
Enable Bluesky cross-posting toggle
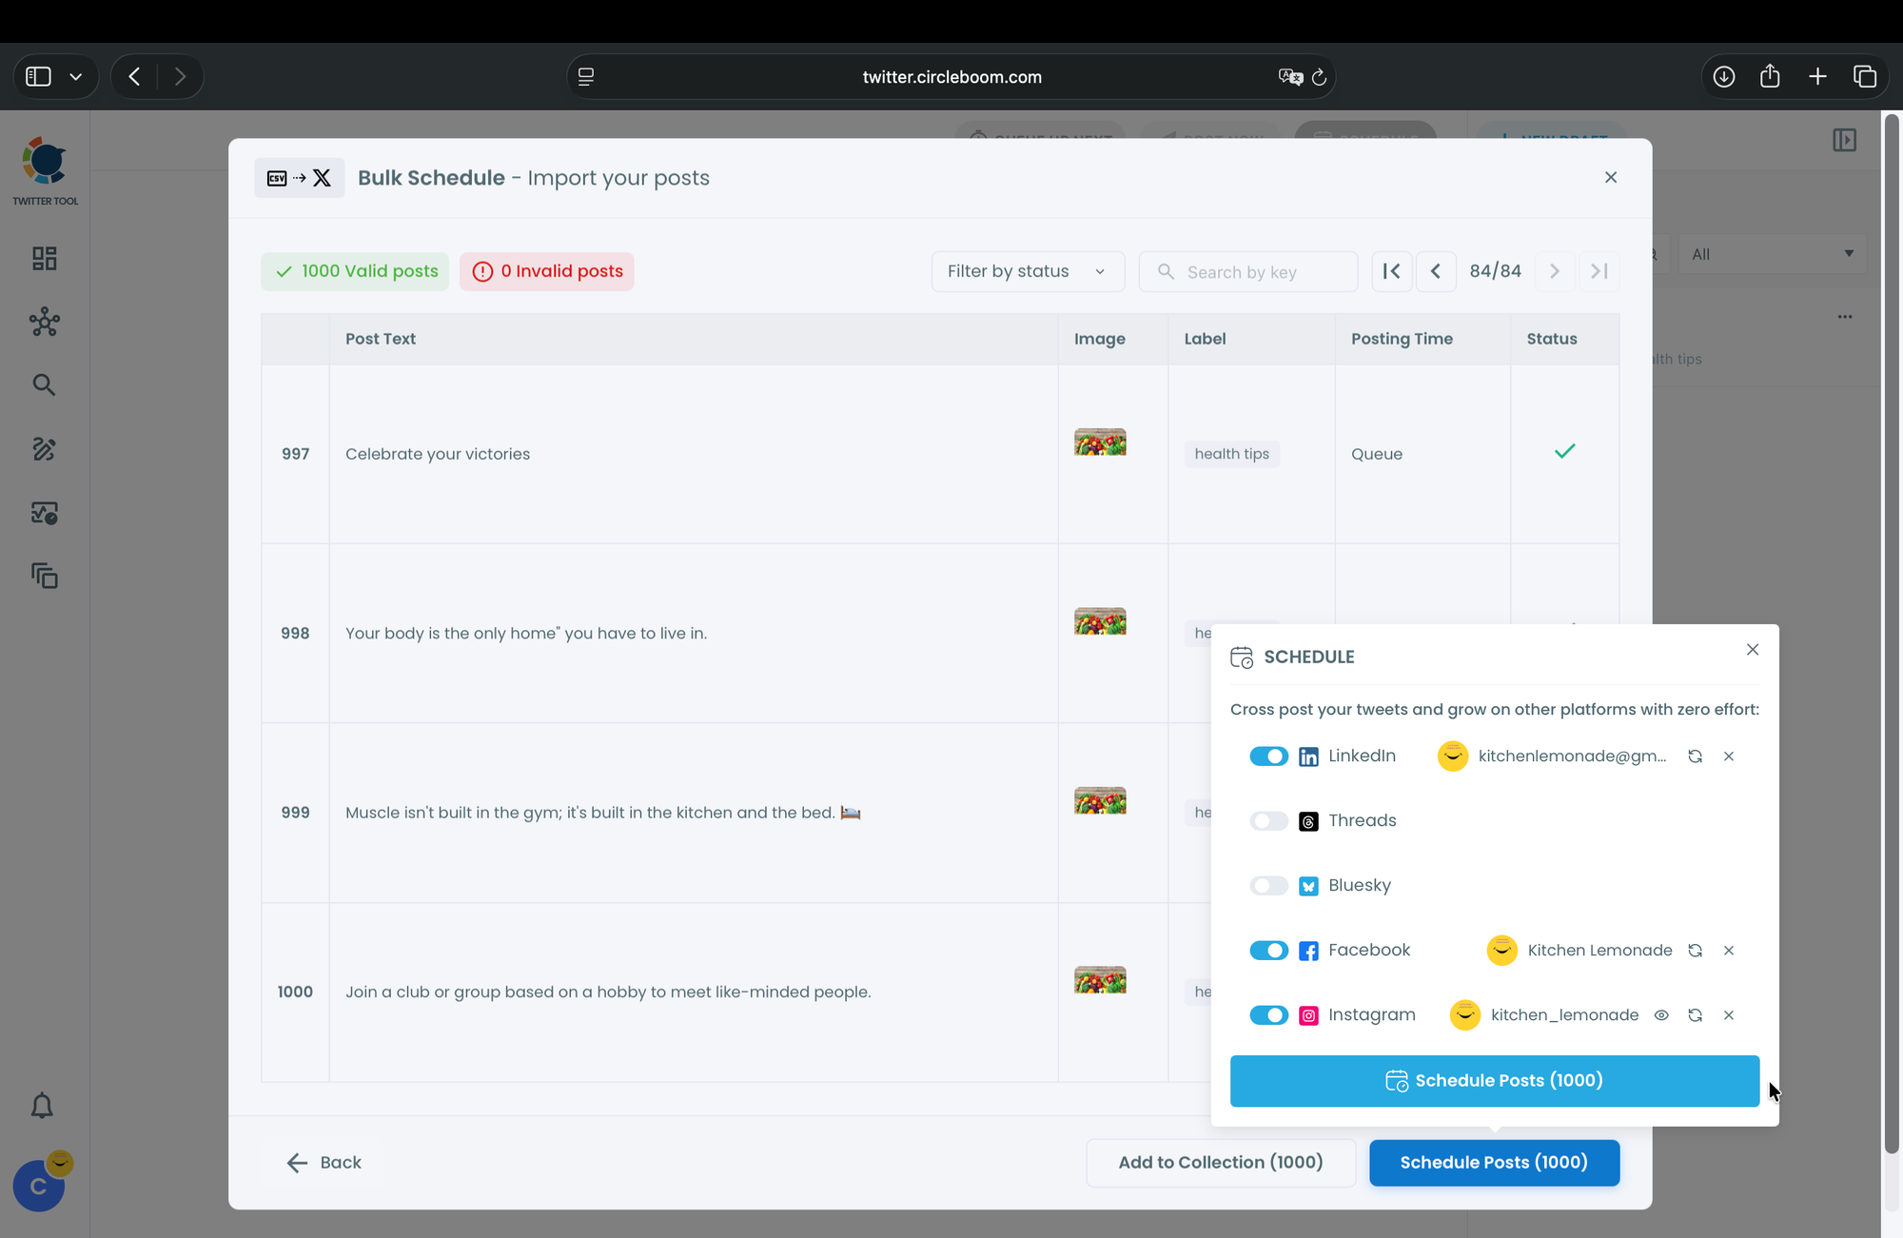(1268, 886)
